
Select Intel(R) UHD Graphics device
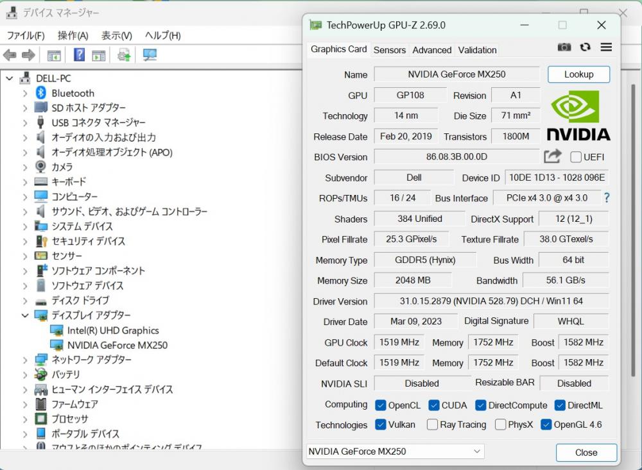[x=113, y=330]
